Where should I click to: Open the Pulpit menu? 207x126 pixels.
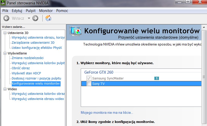(x=31, y=11)
